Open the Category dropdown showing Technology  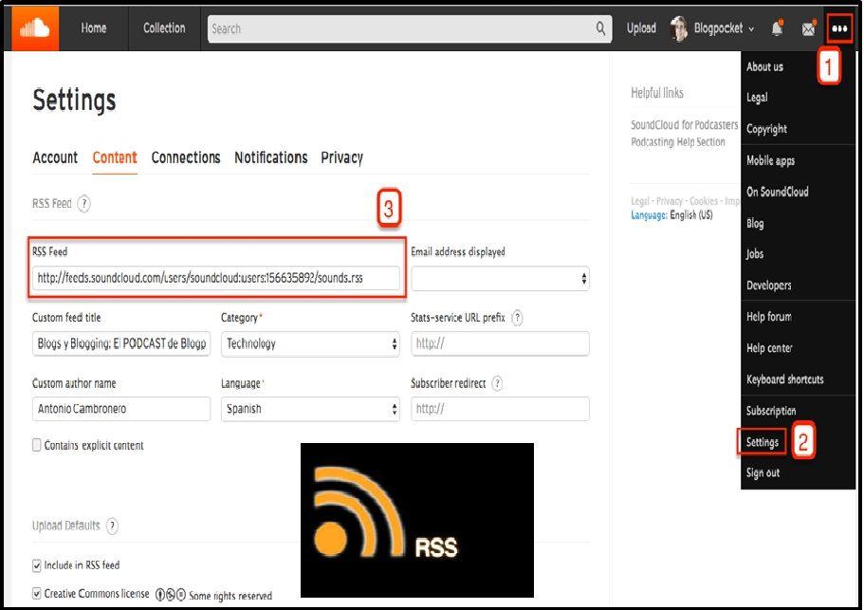coord(310,343)
